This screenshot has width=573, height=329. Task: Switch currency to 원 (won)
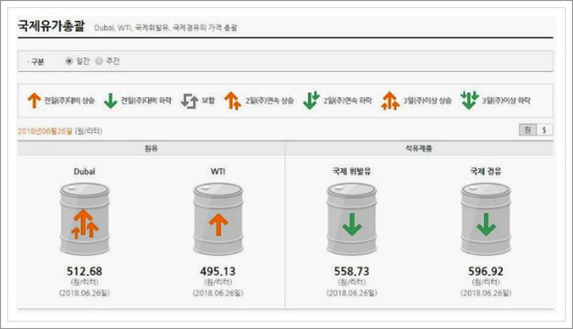click(x=528, y=129)
